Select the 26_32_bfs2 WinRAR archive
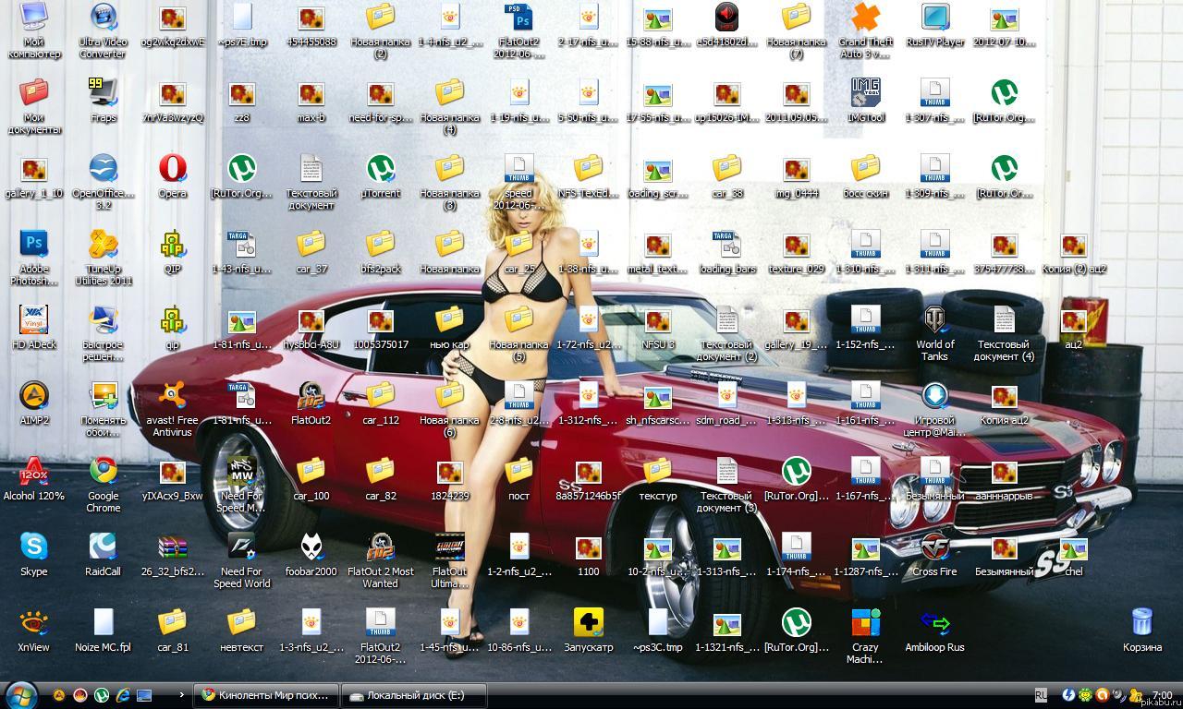Image resolution: width=1183 pixels, height=709 pixels. tap(173, 554)
